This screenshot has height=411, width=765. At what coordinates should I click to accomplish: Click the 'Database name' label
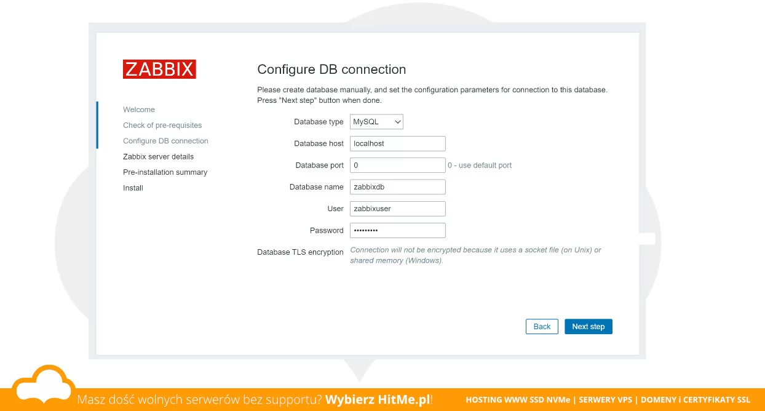click(x=316, y=187)
